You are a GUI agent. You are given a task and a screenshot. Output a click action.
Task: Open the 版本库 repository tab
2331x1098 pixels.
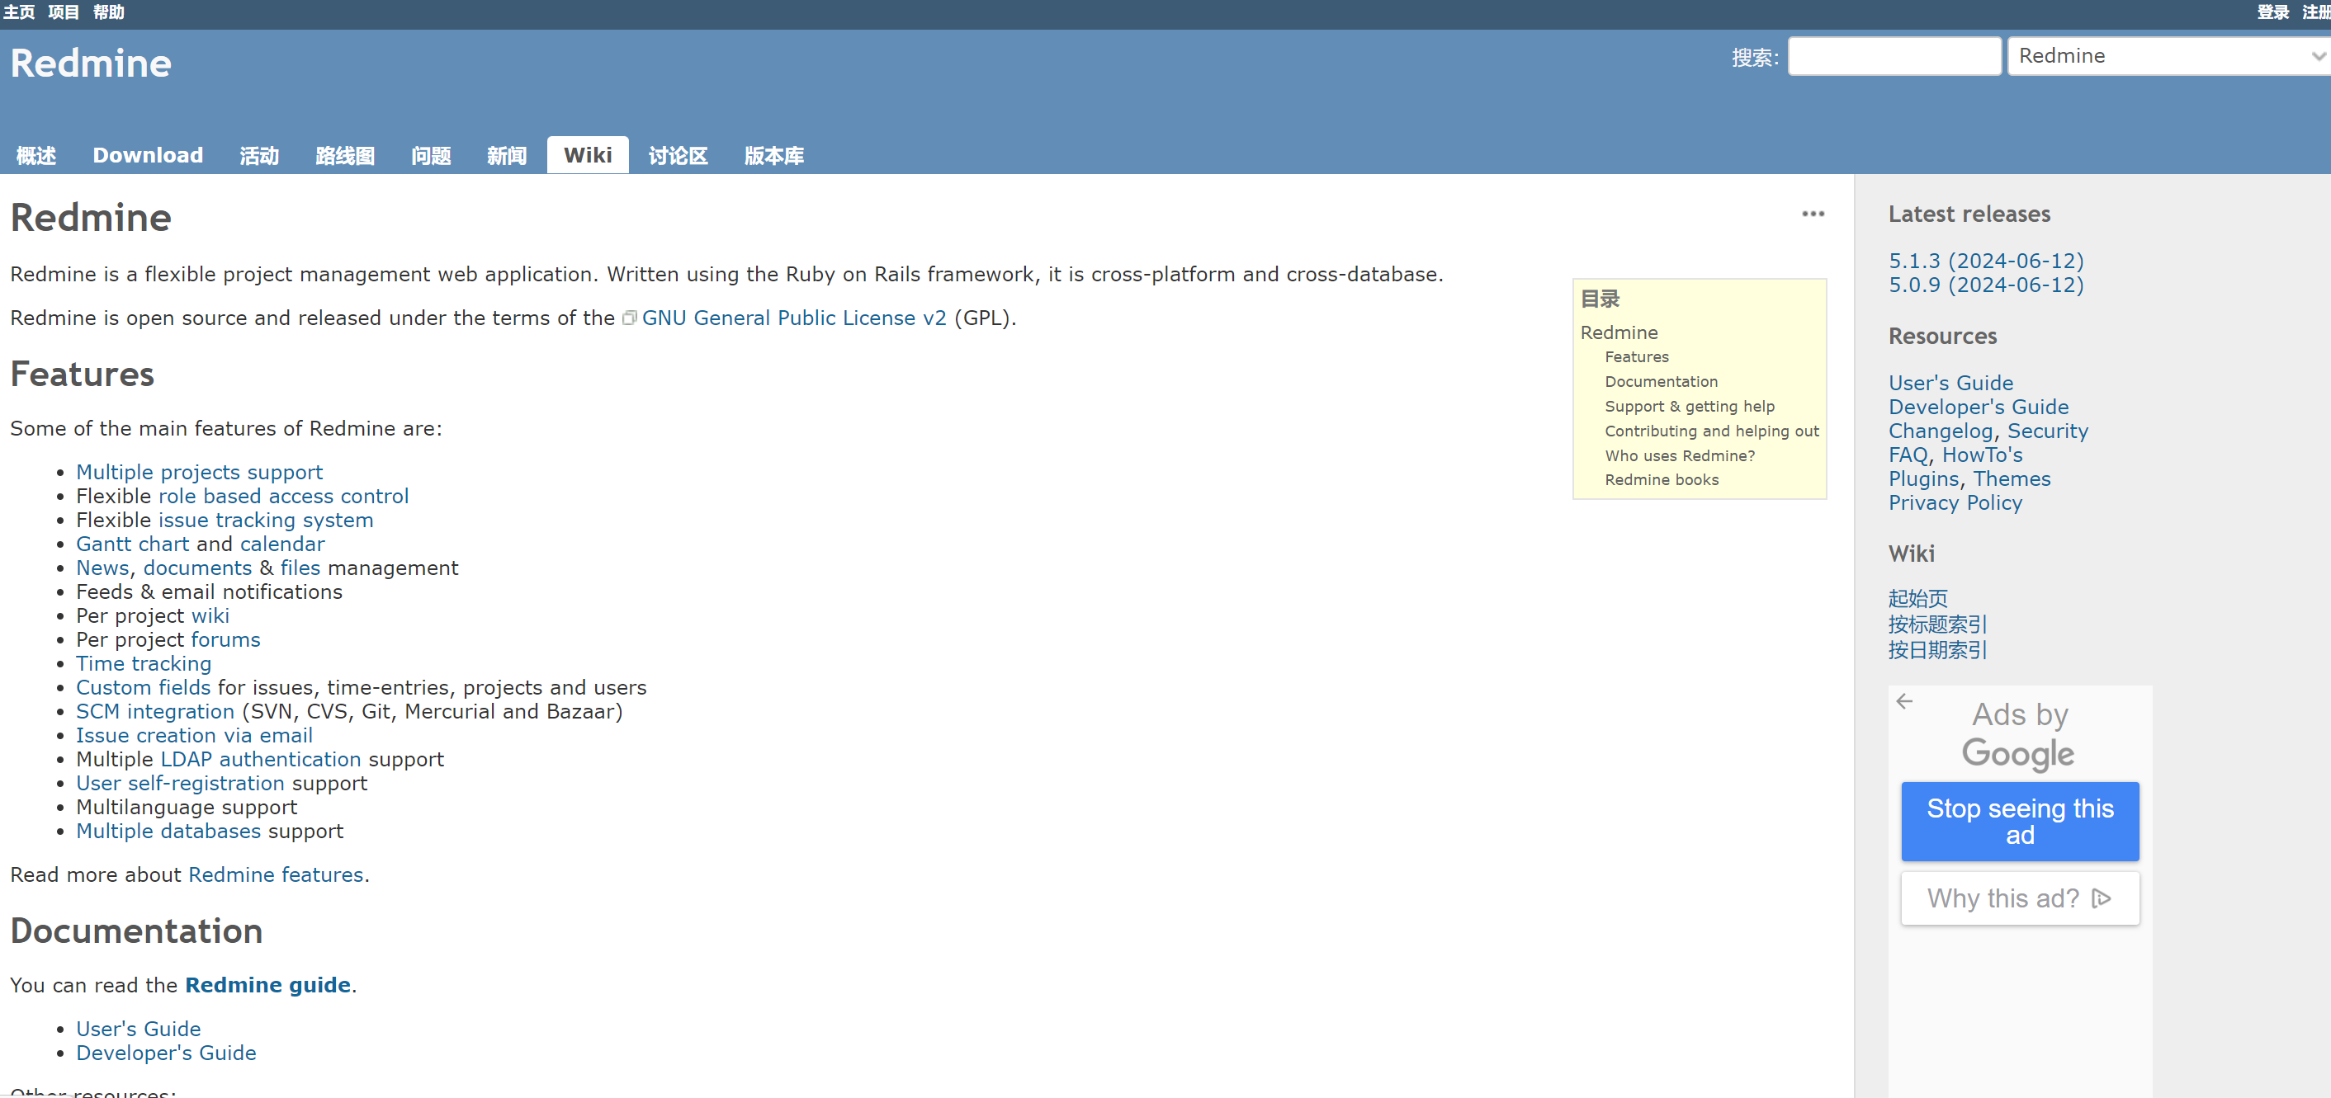pyautogui.click(x=773, y=156)
